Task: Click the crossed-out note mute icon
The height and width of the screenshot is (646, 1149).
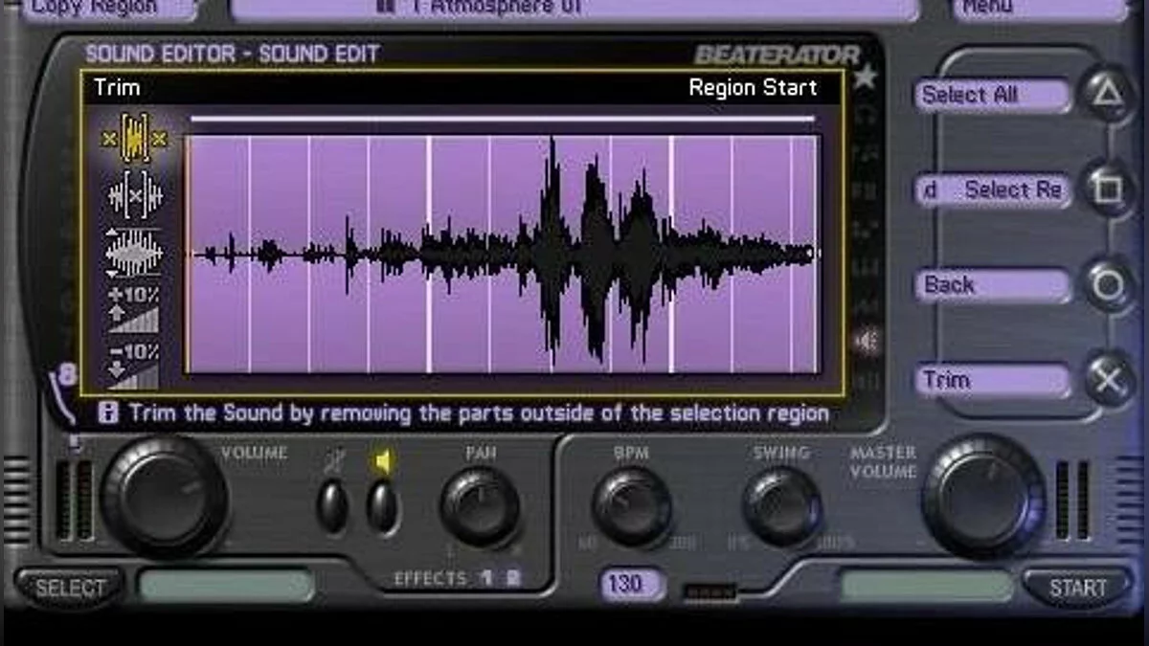Action: (332, 463)
